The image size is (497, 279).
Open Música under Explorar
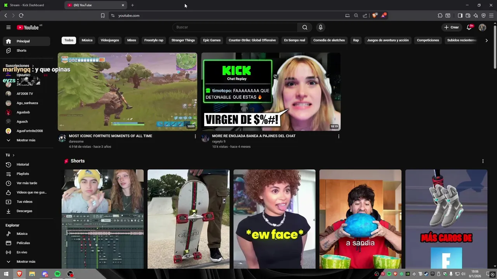tap(27, 234)
